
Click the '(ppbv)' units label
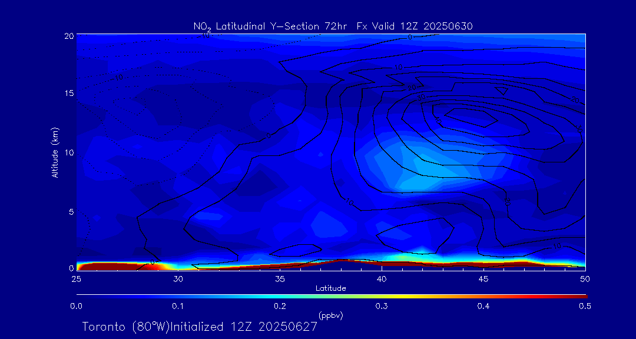pos(331,316)
